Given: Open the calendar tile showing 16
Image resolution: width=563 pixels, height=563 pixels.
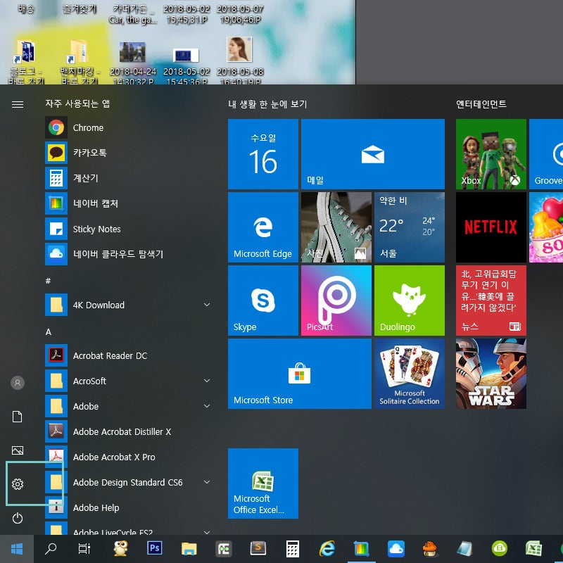Looking at the screenshot, I should 262,154.
